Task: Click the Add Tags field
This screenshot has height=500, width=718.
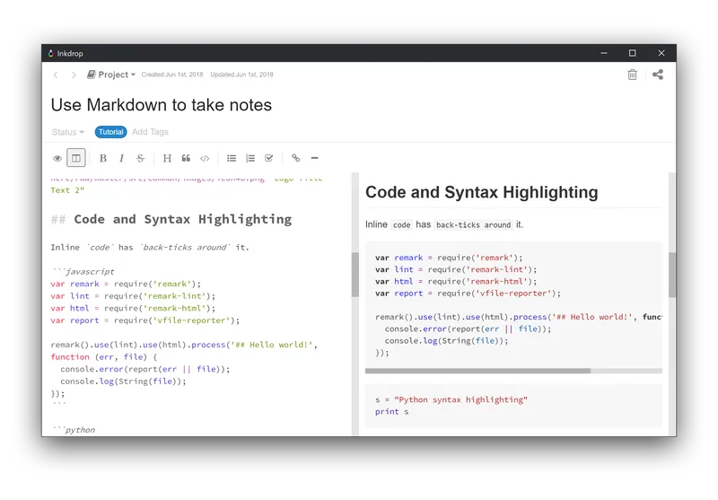Action: 150,132
